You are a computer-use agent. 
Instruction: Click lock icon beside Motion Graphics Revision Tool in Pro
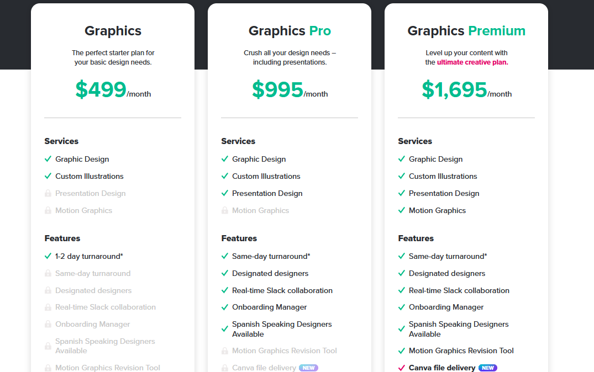225,351
